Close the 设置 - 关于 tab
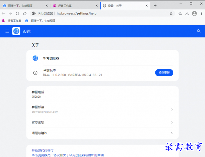This screenshot has height=157, width=205. tap(147, 6)
